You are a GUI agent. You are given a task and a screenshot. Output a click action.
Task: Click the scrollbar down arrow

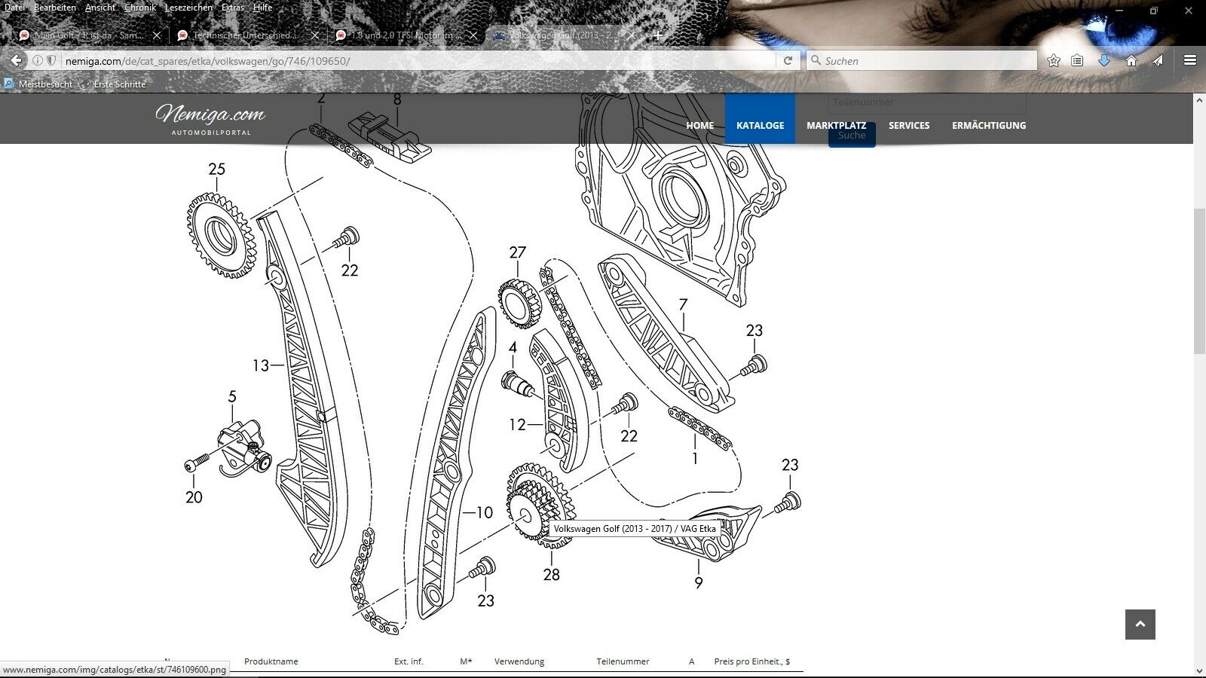point(1199,671)
